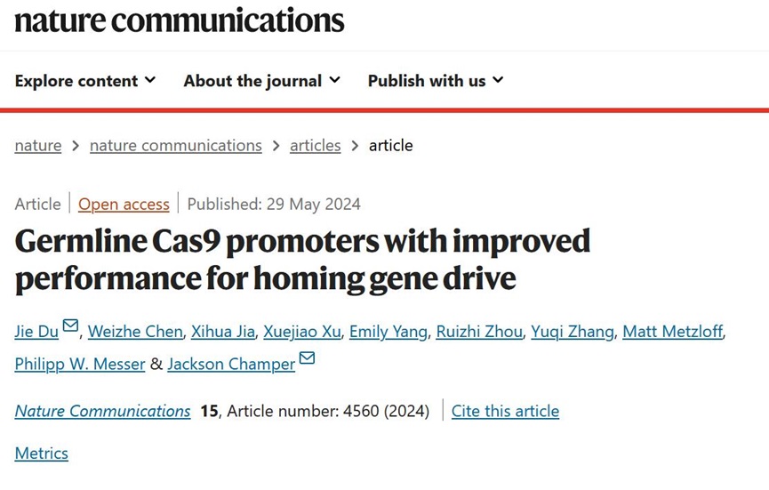Open author Weizhe Chen's profile
This screenshot has height=490, width=769.
coord(135,332)
